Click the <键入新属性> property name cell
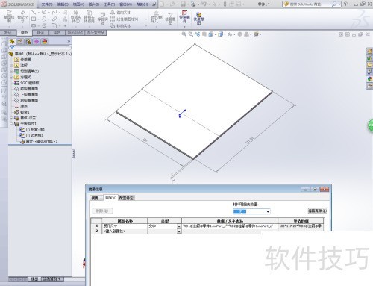This screenshot has width=373, height=286. coord(125,231)
